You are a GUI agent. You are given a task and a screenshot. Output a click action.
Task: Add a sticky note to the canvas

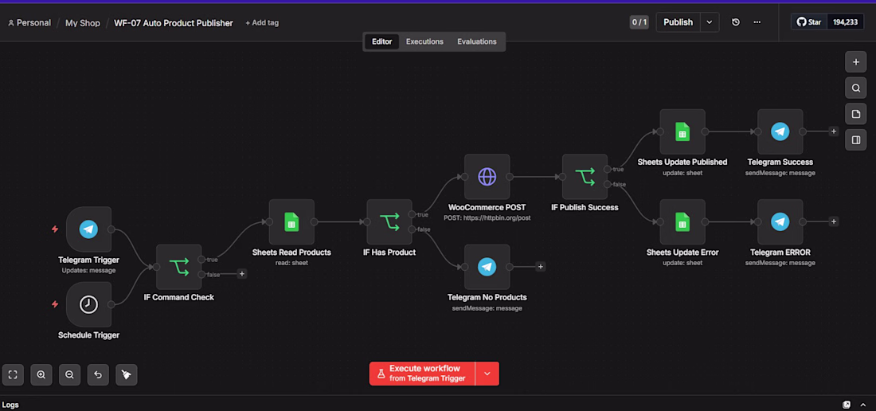click(856, 114)
